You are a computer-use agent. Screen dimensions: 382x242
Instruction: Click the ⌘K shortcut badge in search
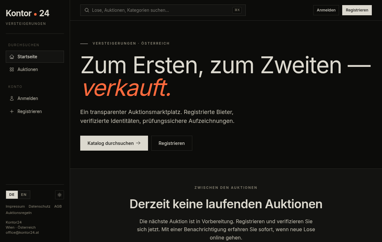pos(237,10)
